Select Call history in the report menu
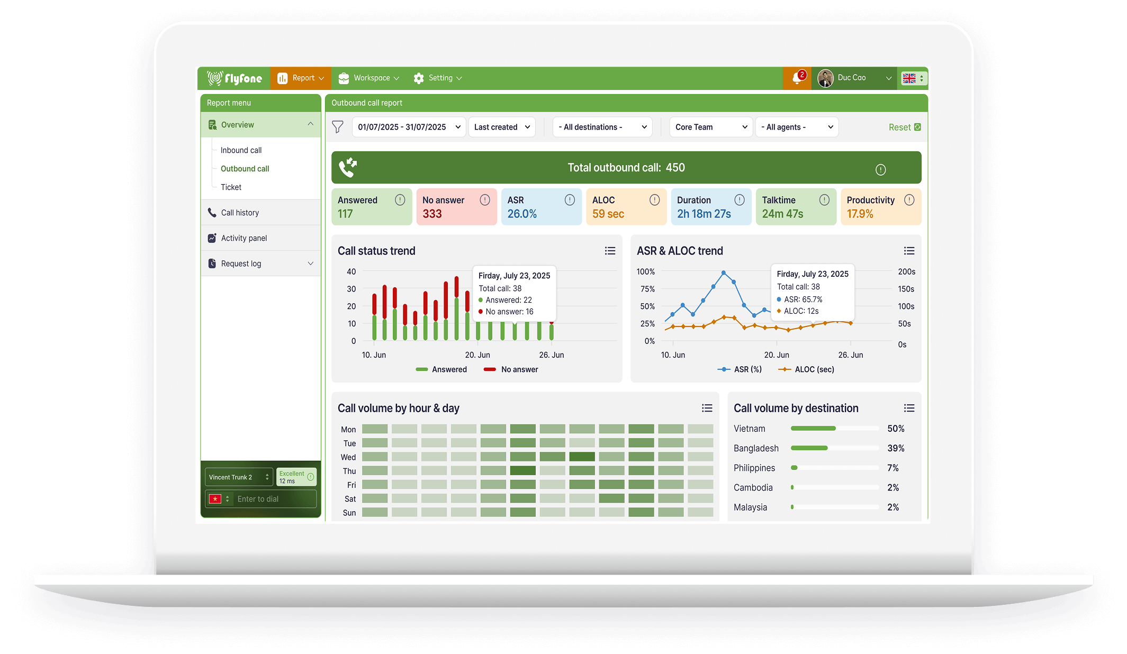 (x=239, y=212)
